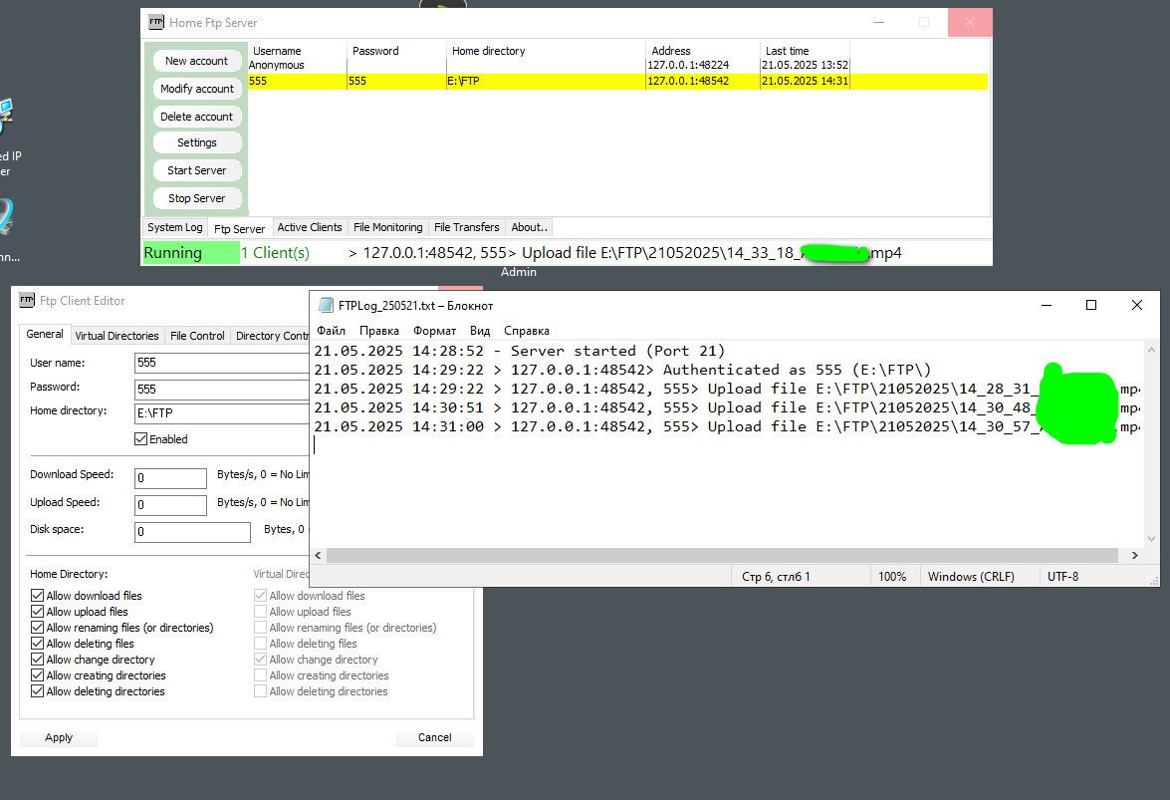Click the 1 Client(s) status text
This screenshot has width=1170, height=800.
coord(275,253)
